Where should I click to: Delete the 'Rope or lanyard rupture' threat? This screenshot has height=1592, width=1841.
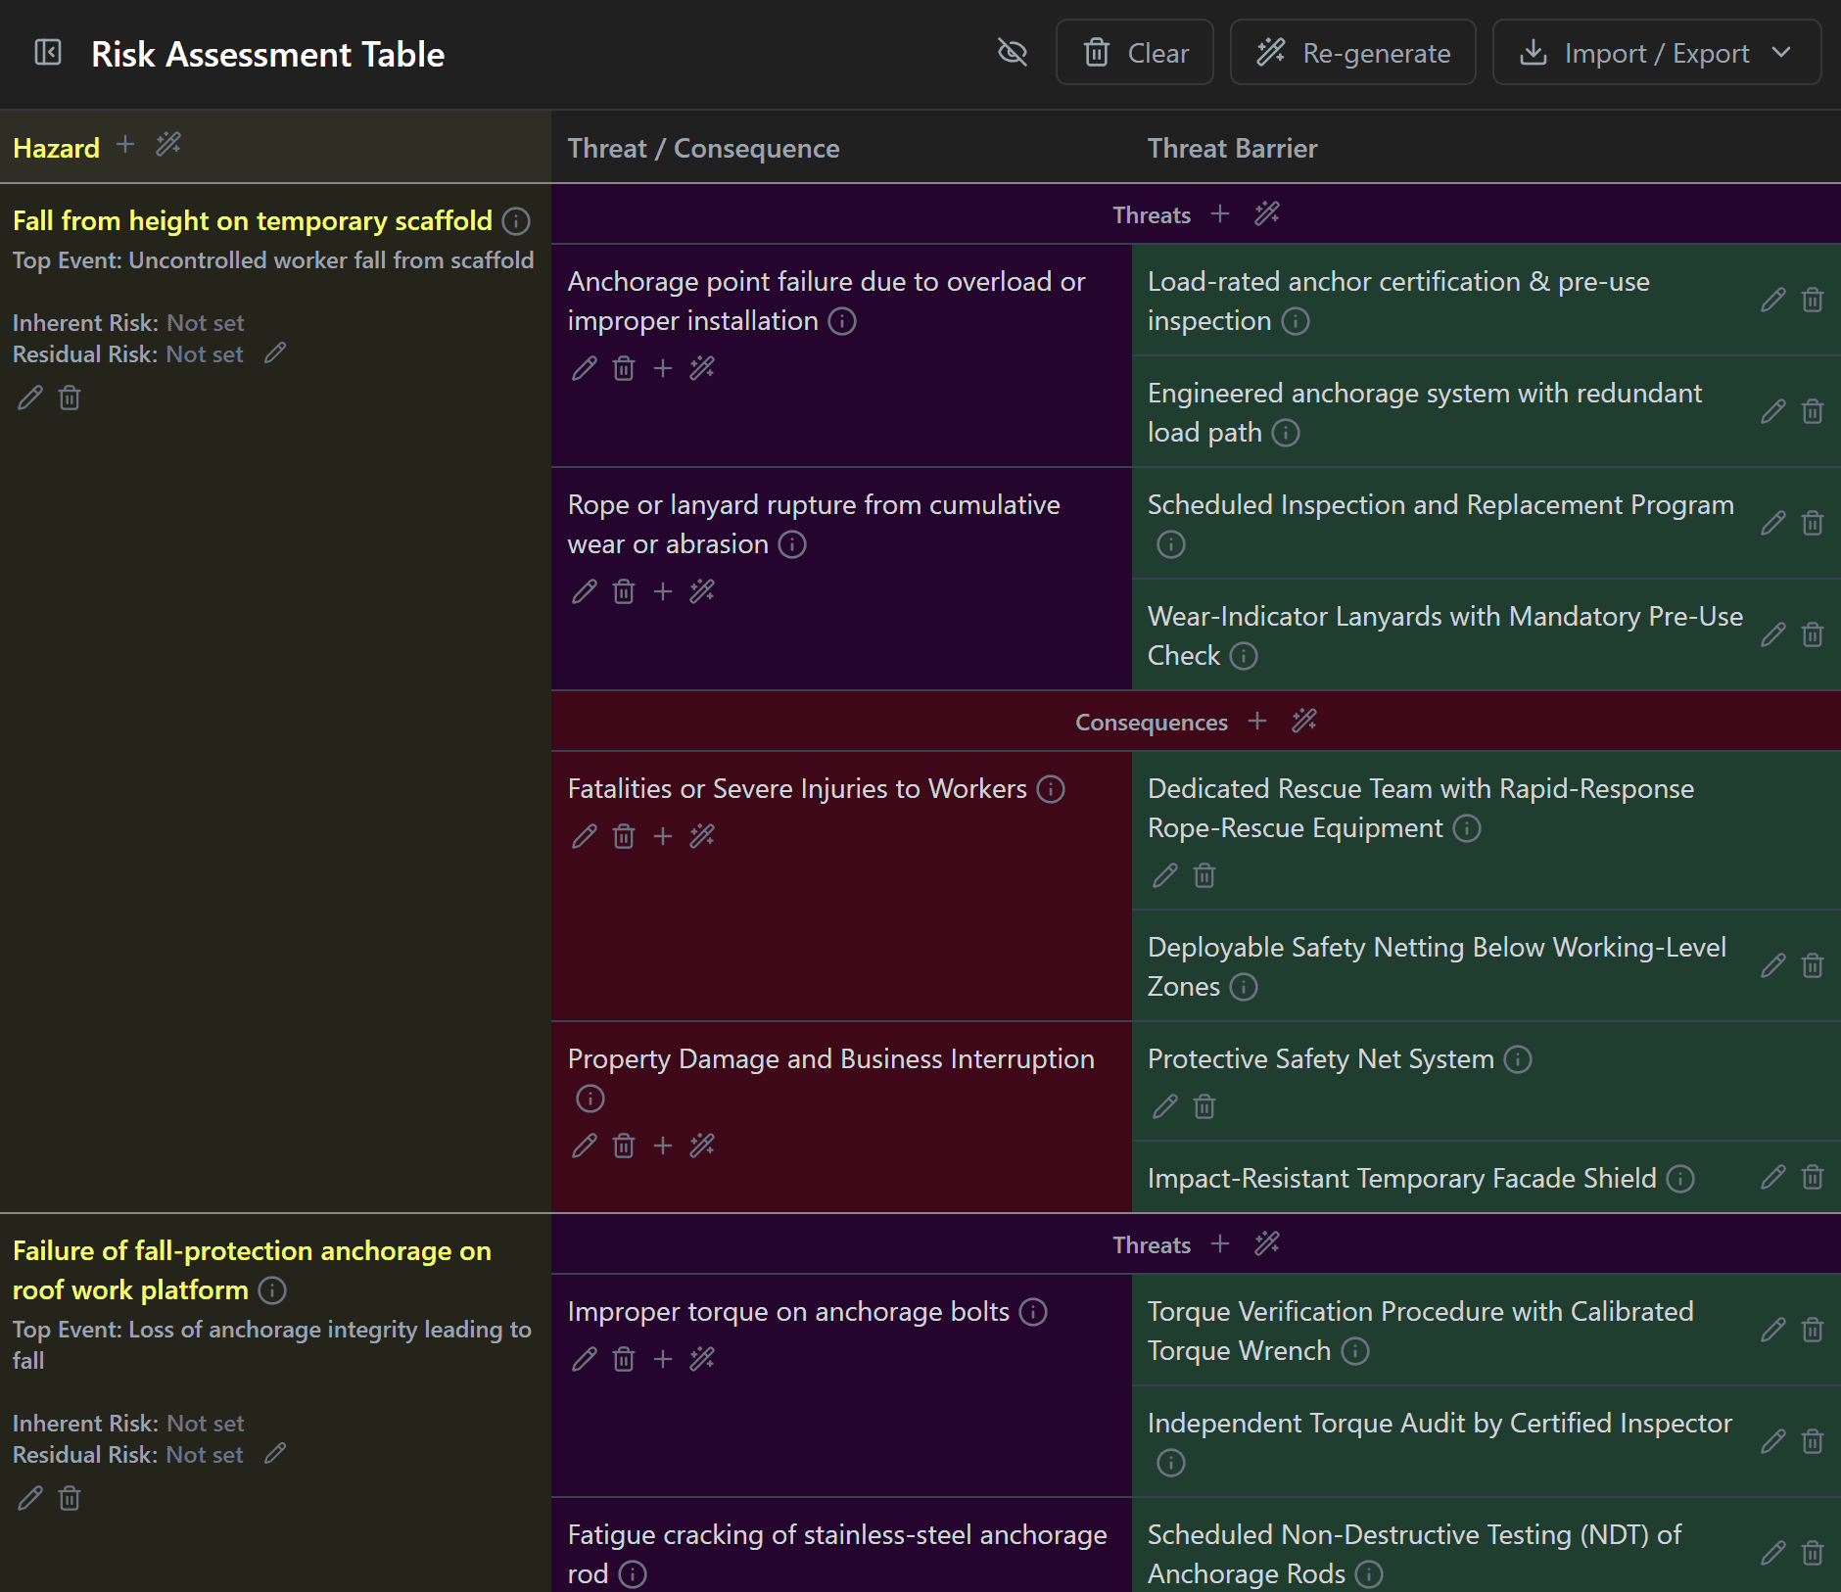pyautogui.click(x=624, y=591)
